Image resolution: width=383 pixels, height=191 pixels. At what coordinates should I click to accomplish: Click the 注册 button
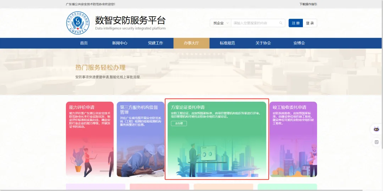point(295,23)
